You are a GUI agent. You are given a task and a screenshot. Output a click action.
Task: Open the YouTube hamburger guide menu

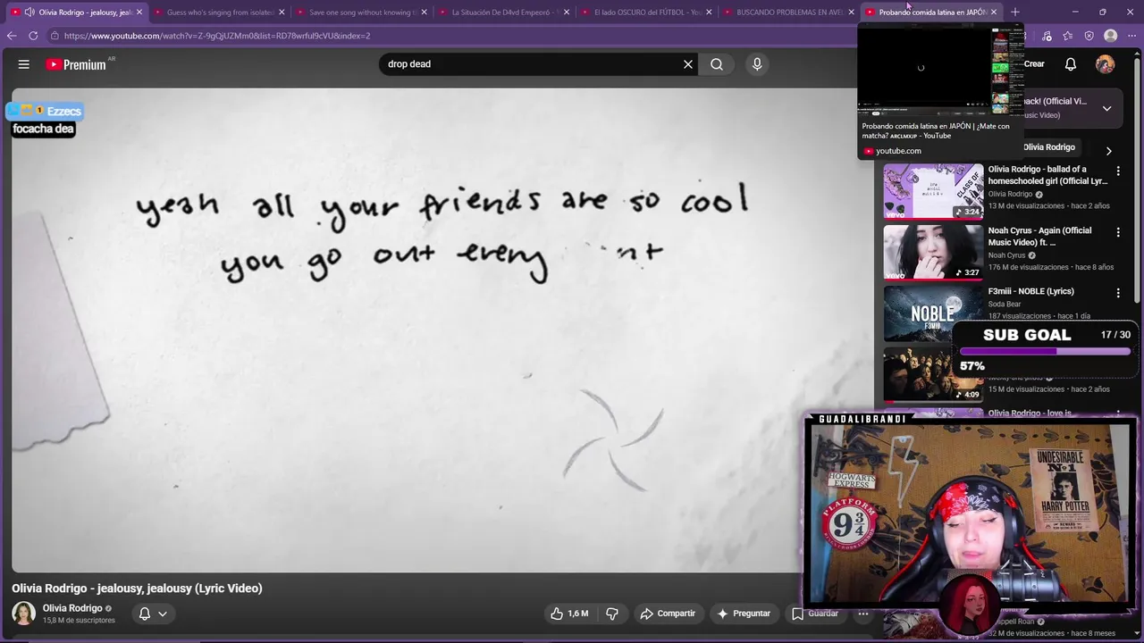click(24, 64)
